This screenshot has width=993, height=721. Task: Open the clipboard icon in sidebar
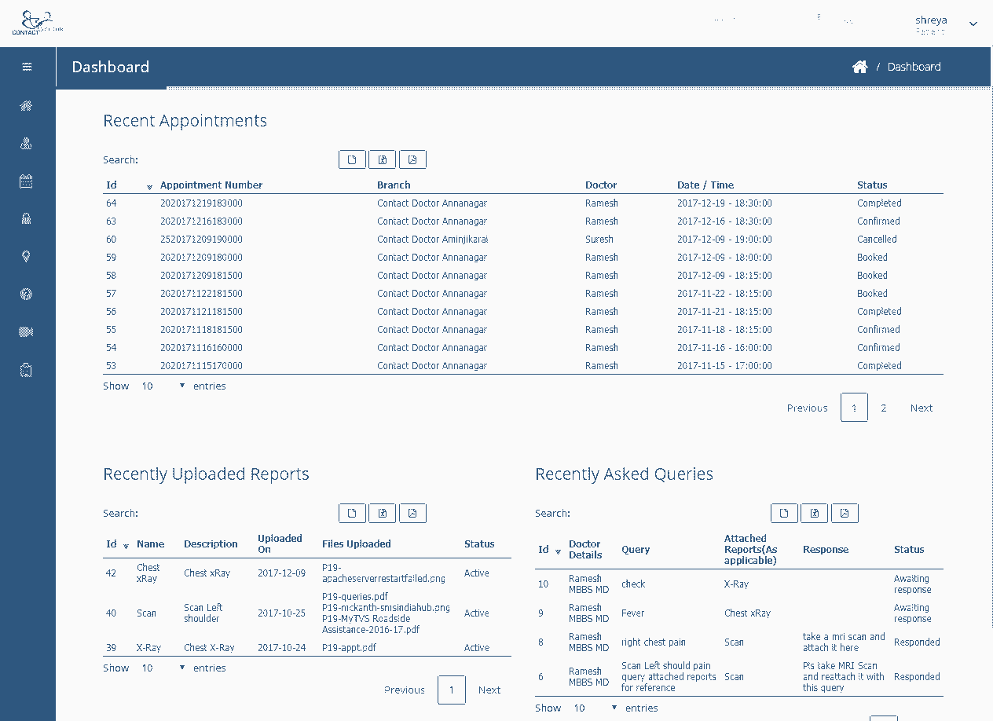pos(26,370)
